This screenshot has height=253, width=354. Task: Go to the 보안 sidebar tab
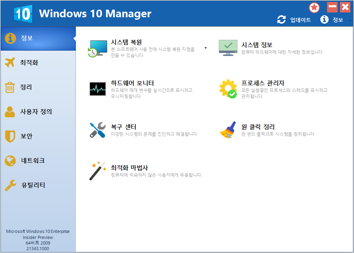pyautogui.click(x=38, y=136)
